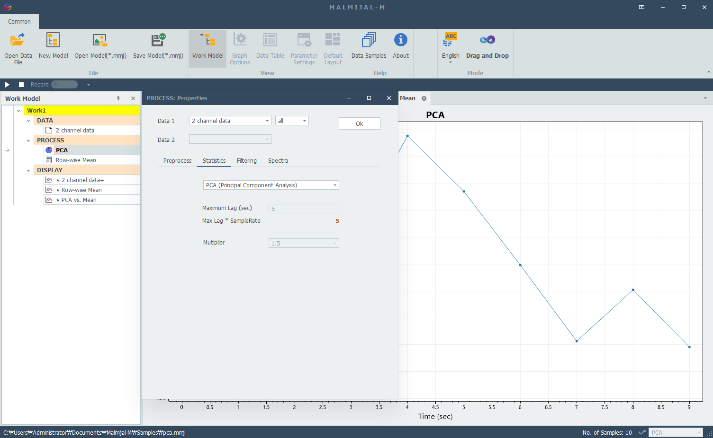Click the 'No. of Samples: 10' status text
Screen dimensions: 713x438
point(607,432)
